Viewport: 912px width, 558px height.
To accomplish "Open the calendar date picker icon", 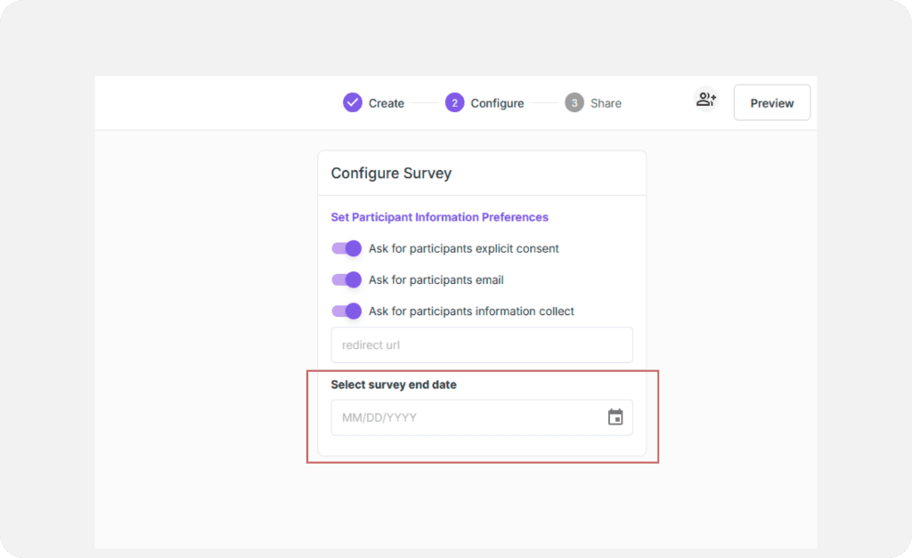I will click(615, 417).
